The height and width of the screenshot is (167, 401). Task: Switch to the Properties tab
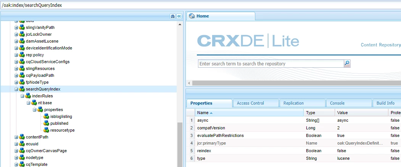point(209,103)
